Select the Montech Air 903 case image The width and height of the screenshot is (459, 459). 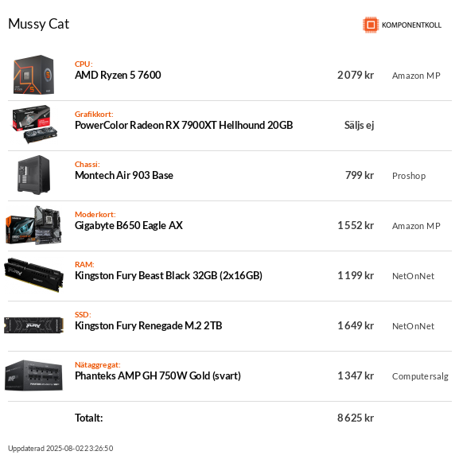(33, 175)
